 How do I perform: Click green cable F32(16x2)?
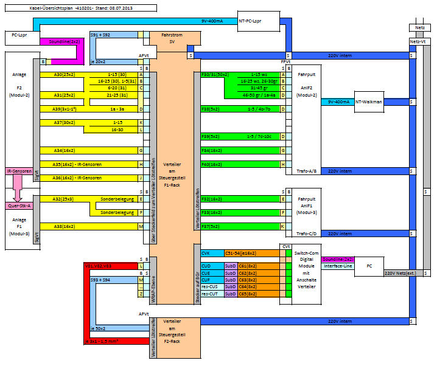click(x=240, y=199)
